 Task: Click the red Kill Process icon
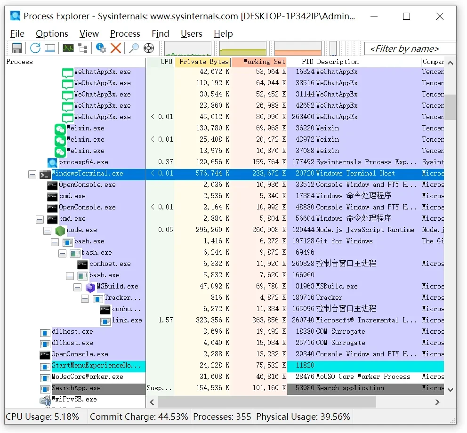(x=116, y=48)
